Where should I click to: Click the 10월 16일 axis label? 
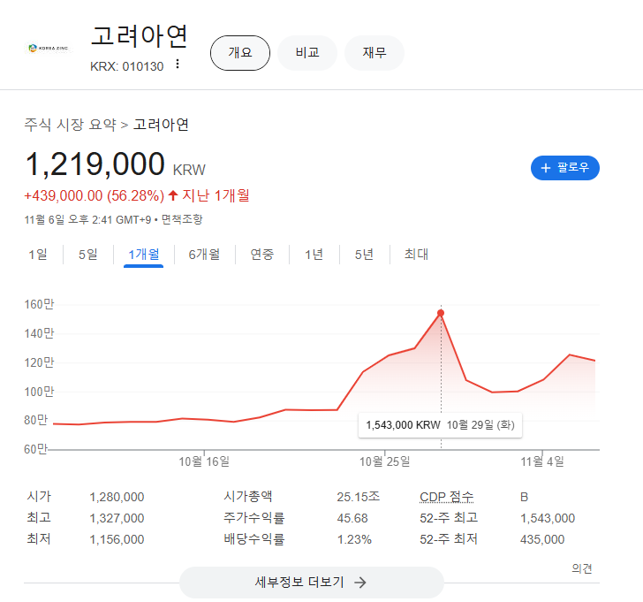tap(204, 461)
